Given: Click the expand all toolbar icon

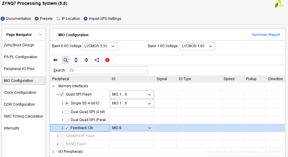Looking at the screenshot, I should 86,60.
